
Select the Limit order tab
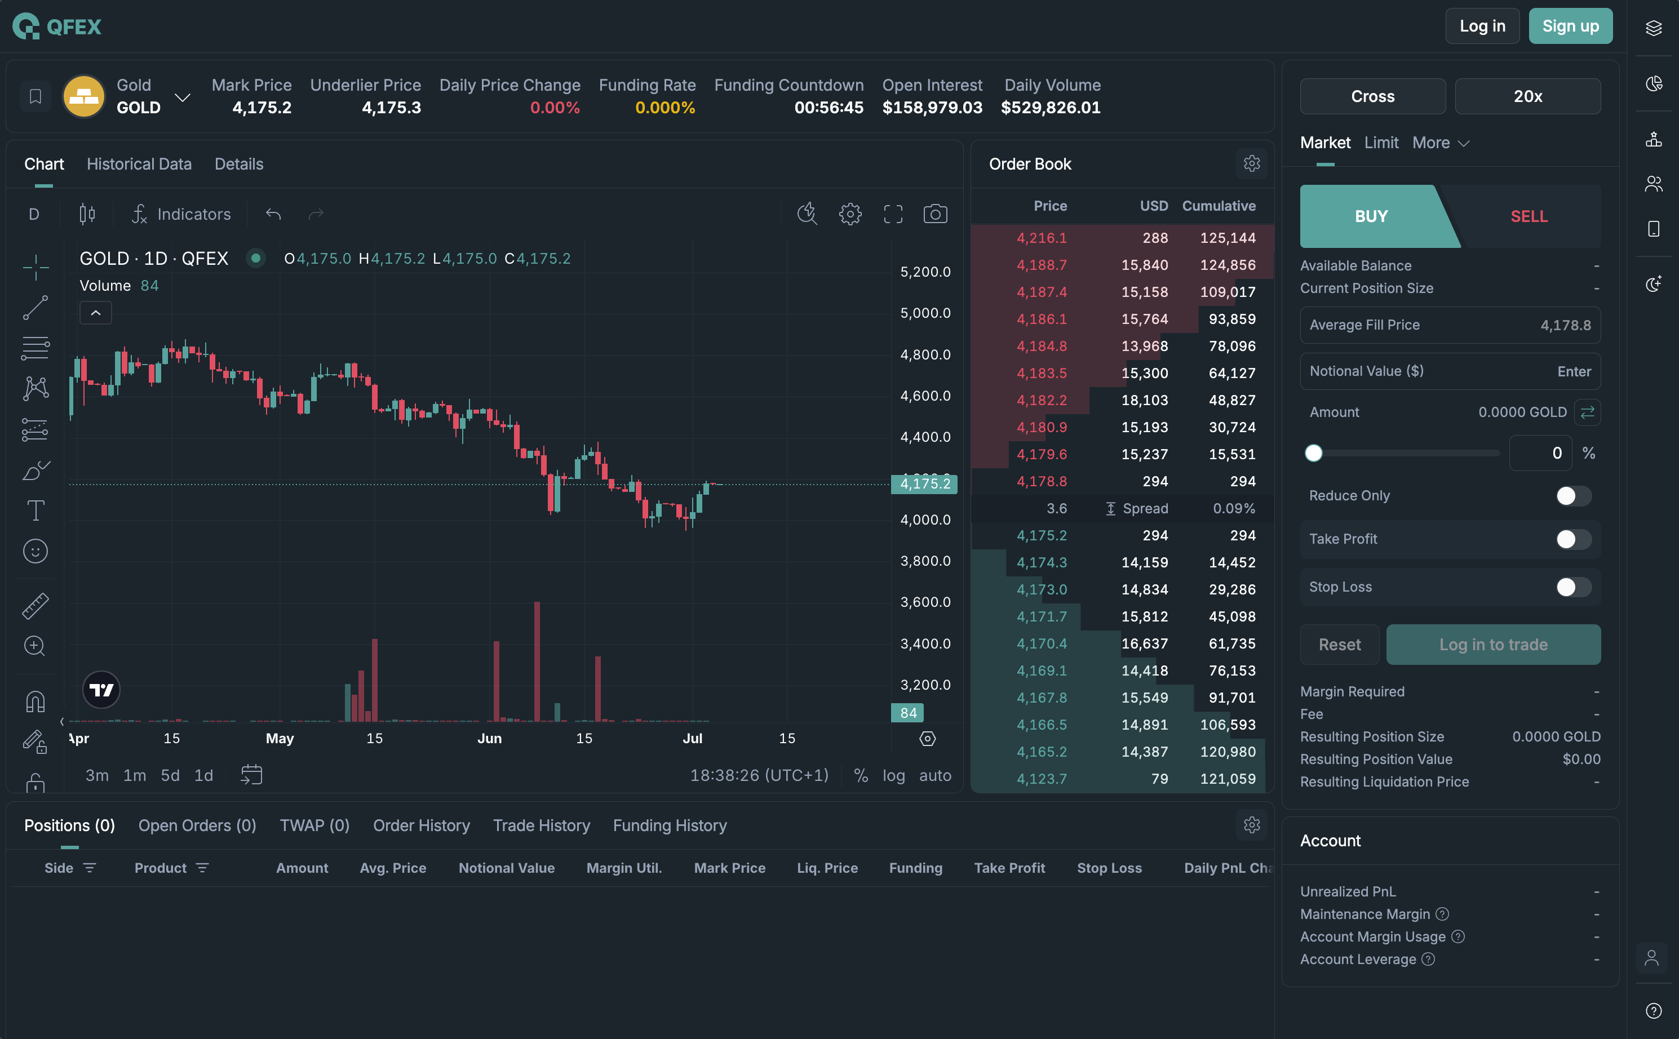1381,143
